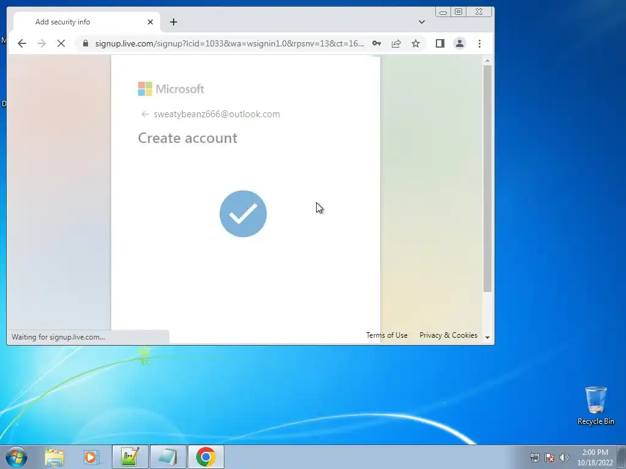This screenshot has width=626, height=469.
Task: Click the scrollbar down arrow
Action: click(487, 337)
